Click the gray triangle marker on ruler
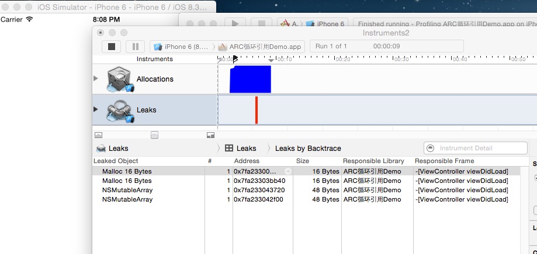537x254 pixels. coord(271,61)
